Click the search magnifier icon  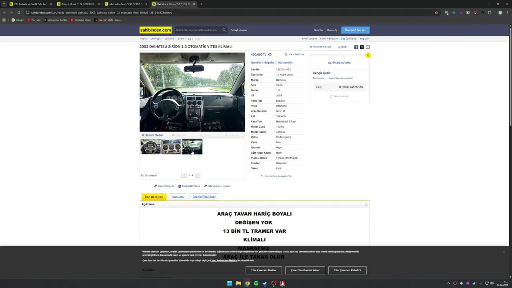click(x=224, y=30)
